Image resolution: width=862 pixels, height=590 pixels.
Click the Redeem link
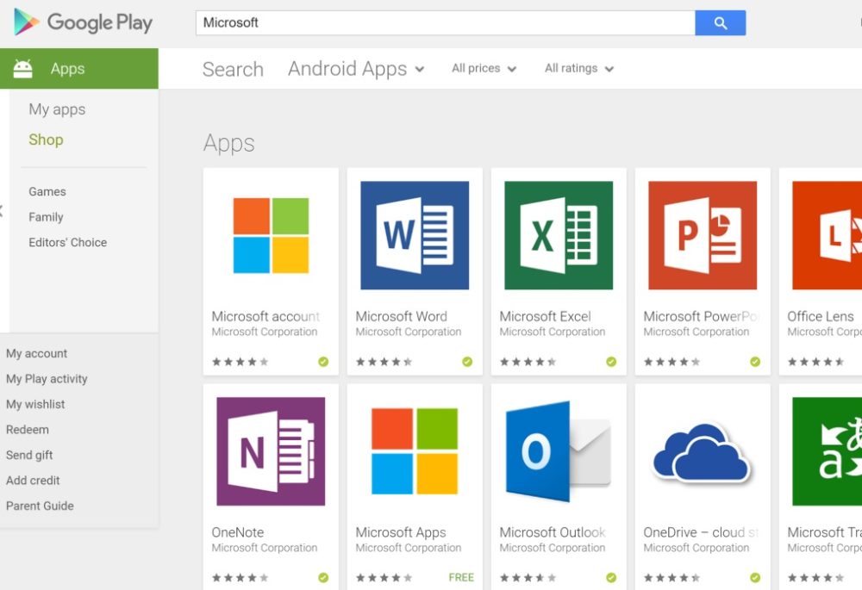tap(28, 430)
